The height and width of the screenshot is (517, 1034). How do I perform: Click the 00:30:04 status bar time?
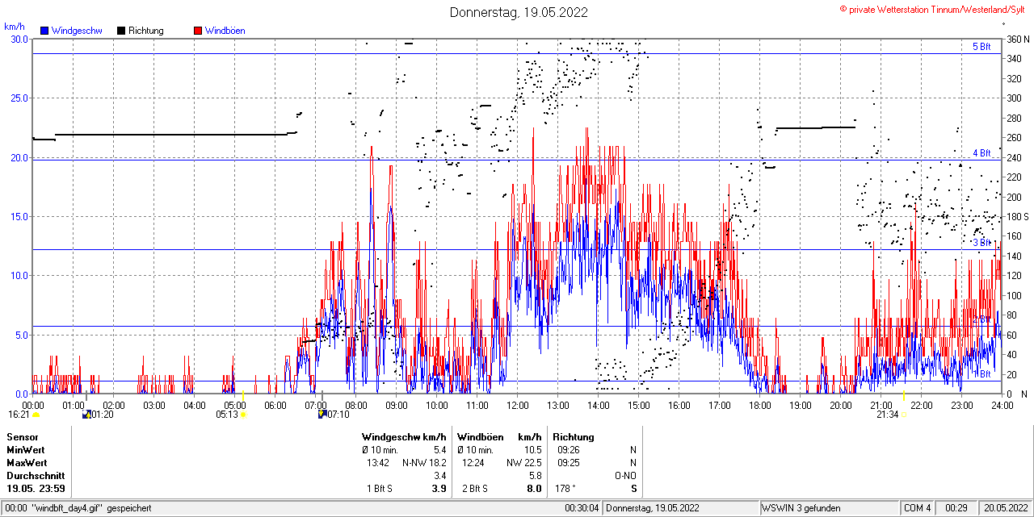click(582, 508)
